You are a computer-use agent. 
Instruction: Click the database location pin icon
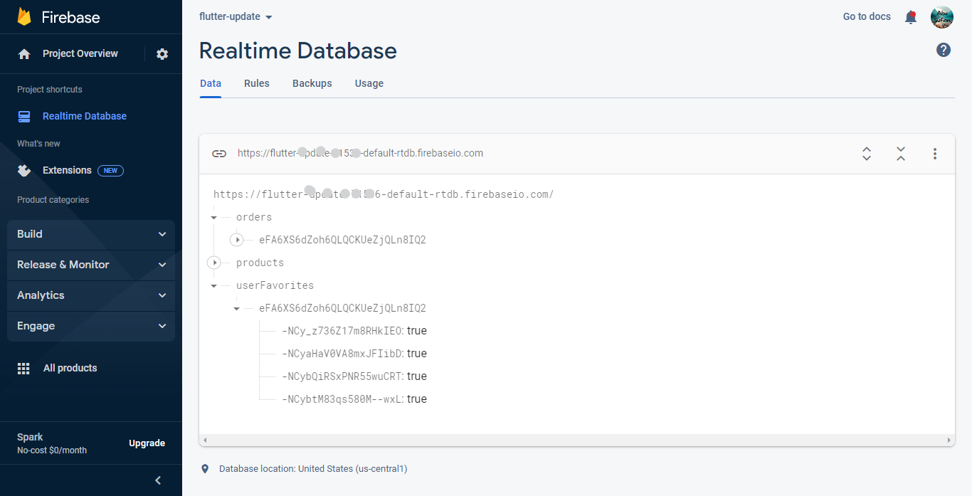pyautogui.click(x=206, y=469)
